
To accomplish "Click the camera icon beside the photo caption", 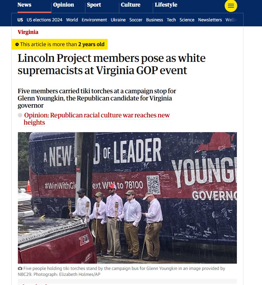I will (x=20, y=268).
